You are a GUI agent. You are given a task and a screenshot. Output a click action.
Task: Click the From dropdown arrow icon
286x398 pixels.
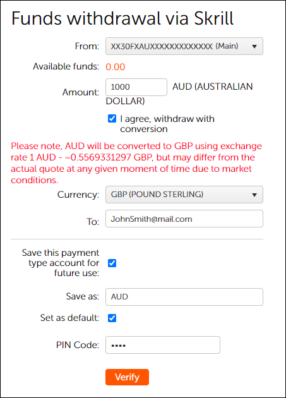(x=254, y=47)
